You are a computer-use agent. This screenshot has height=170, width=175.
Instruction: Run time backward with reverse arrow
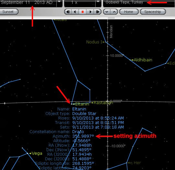[75, 12]
